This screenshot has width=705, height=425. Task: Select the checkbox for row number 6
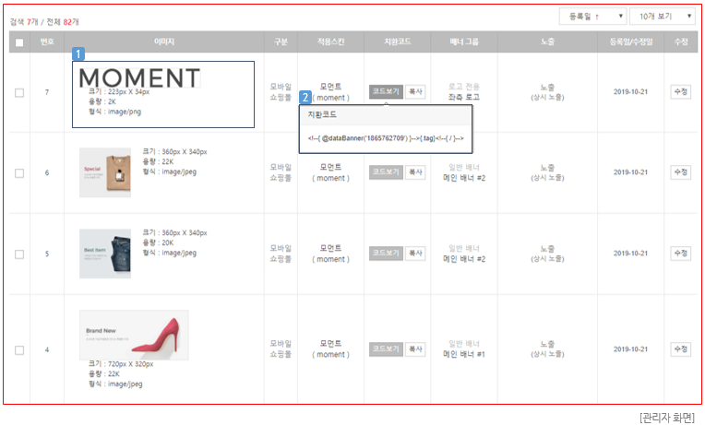pos(19,172)
